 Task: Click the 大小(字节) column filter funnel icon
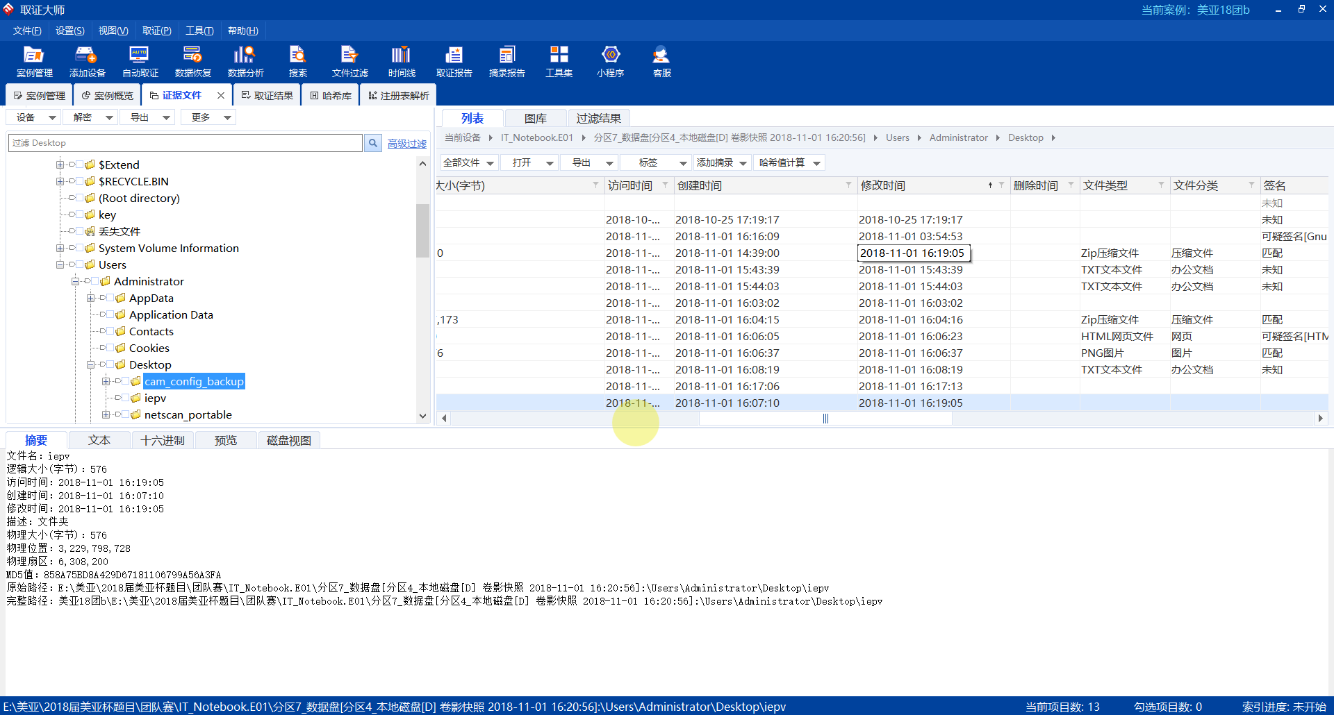[x=595, y=185]
